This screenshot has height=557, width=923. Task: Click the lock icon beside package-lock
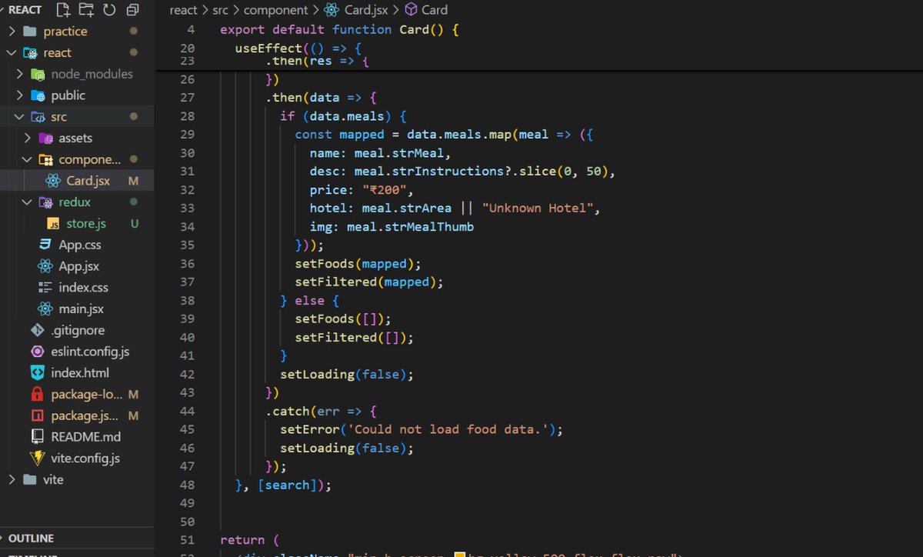(37, 394)
